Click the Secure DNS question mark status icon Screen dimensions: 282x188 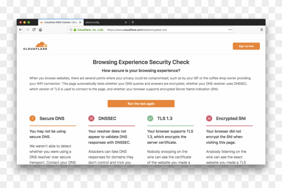tap(32, 119)
